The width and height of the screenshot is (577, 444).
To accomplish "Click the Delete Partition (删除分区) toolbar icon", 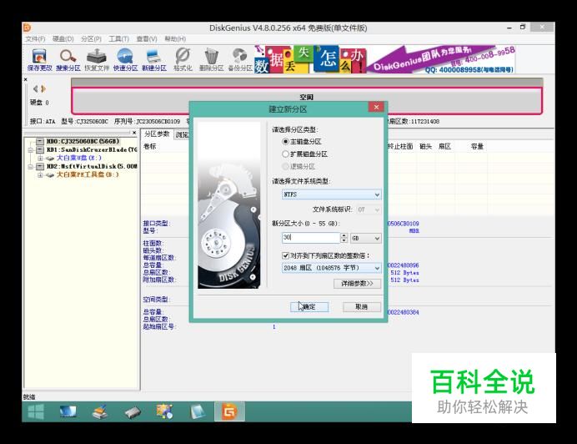I will [x=211, y=60].
